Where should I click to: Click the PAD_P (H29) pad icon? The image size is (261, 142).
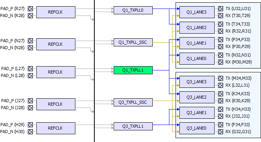pos(30,125)
